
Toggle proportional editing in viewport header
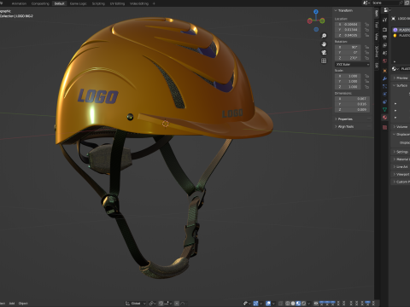[177, 304]
